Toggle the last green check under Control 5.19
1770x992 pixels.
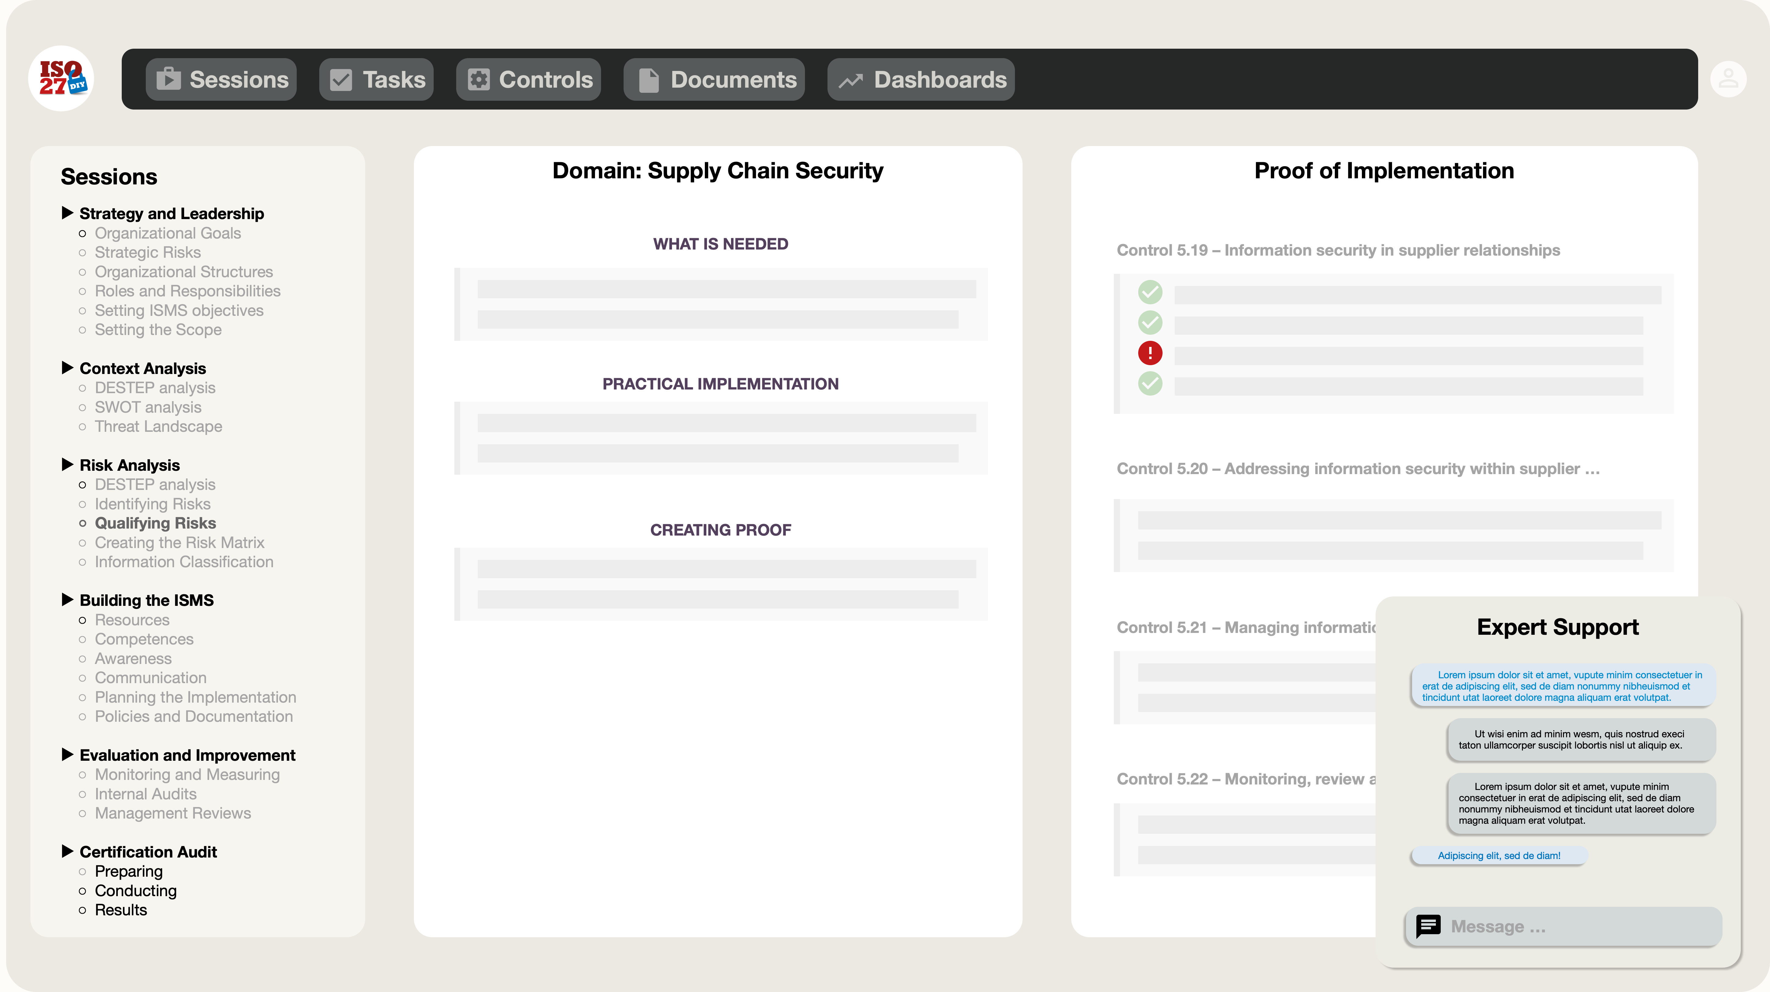tap(1149, 383)
